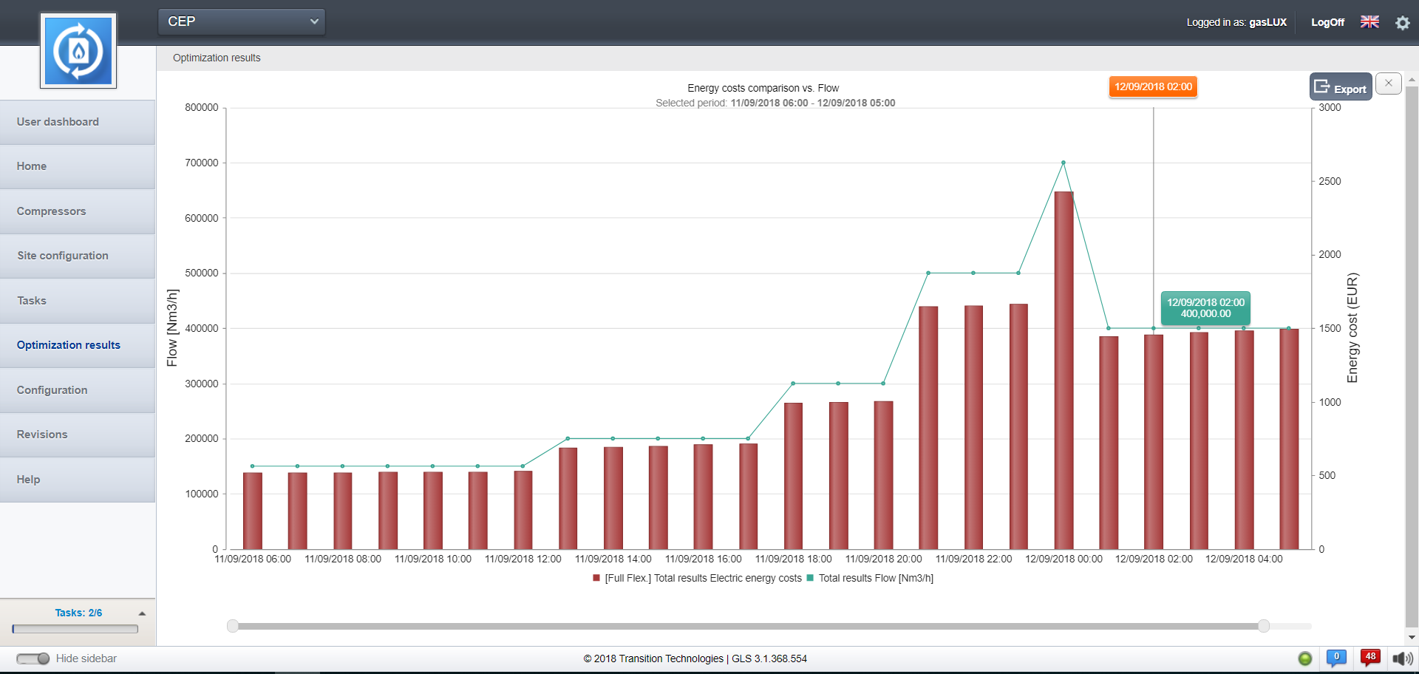Open settings gear icon in header
1419x674 pixels.
coord(1402,23)
